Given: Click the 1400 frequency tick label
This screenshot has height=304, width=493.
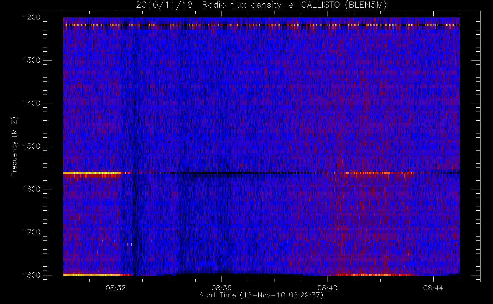Looking at the screenshot, I should pyautogui.click(x=32, y=103).
